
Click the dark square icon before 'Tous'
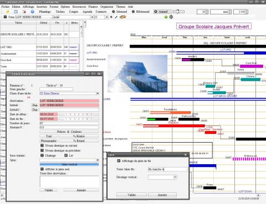coord(5,17)
